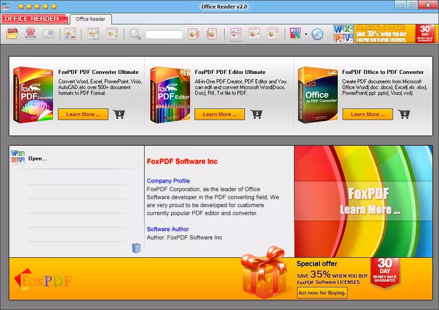Click the Author: FoxPDF Software Inc text
This screenshot has width=439, height=310.
184,238
